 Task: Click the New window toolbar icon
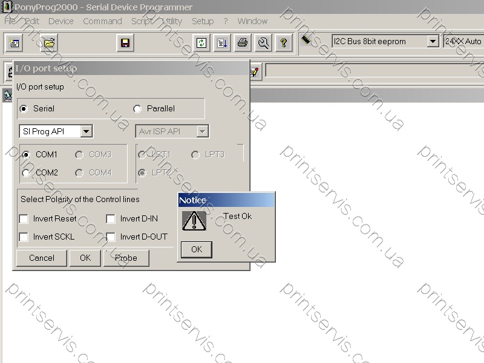click(x=14, y=42)
